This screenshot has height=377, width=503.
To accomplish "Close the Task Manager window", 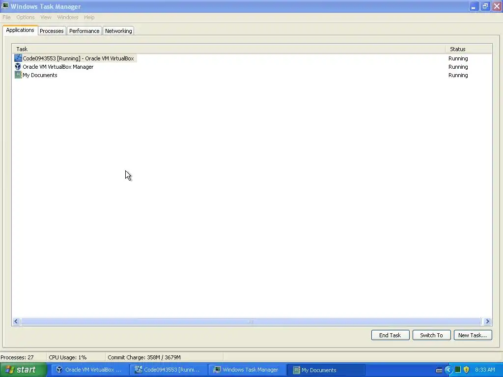I will point(497,6).
